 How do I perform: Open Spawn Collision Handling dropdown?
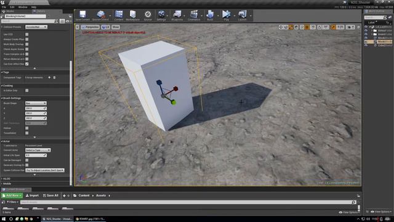pyautogui.click(x=45, y=170)
